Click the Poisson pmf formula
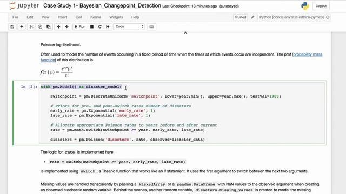This screenshot has width=346, height=194. click(x=56, y=72)
